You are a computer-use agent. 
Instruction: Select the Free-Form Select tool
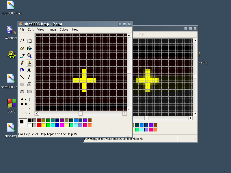click(22, 41)
